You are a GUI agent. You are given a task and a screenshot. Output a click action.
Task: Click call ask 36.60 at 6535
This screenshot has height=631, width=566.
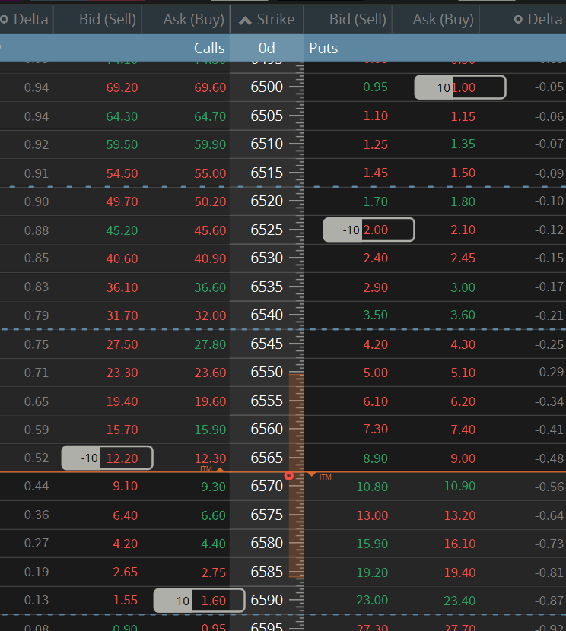[x=210, y=287]
